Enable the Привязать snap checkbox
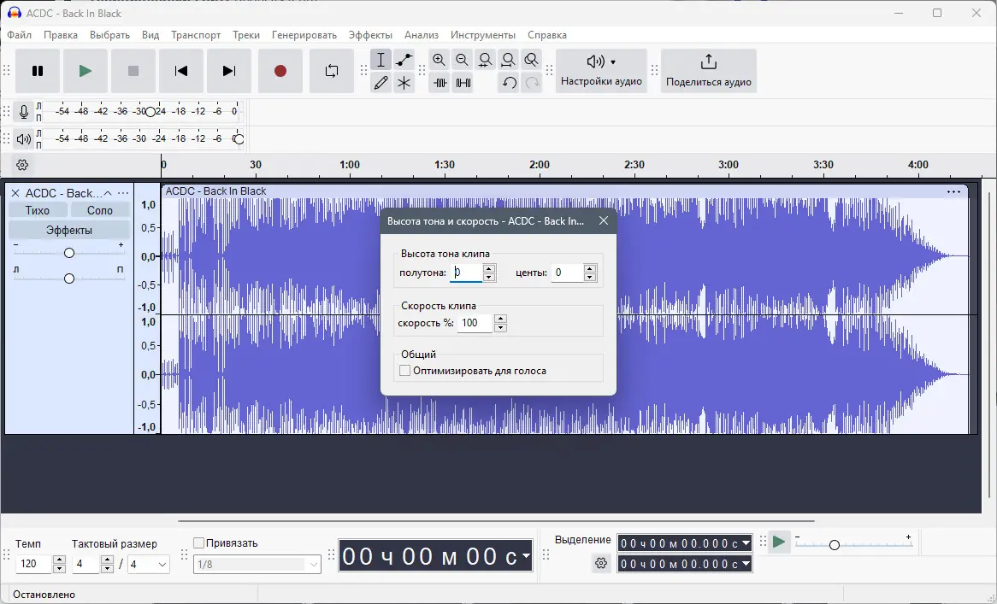Image resolution: width=997 pixels, height=604 pixels. click(x=199, y=542)
